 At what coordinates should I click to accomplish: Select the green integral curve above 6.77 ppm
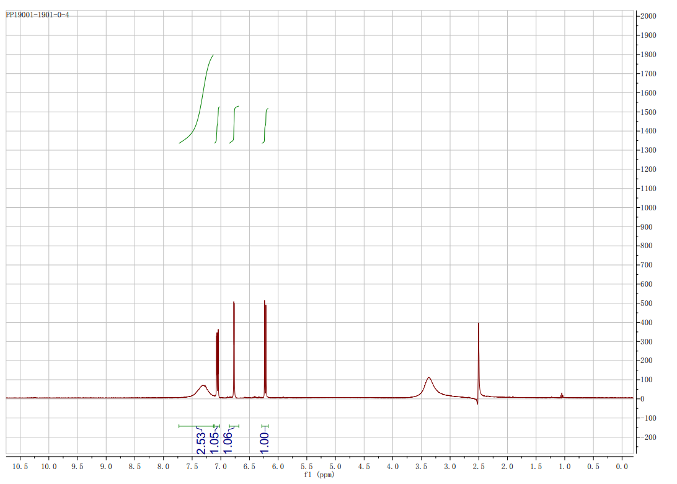tap(234, 124)
